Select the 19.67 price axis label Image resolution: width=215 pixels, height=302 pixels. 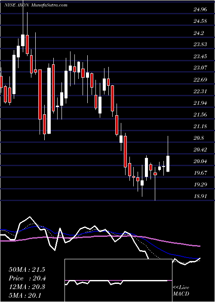coord(200,173)
